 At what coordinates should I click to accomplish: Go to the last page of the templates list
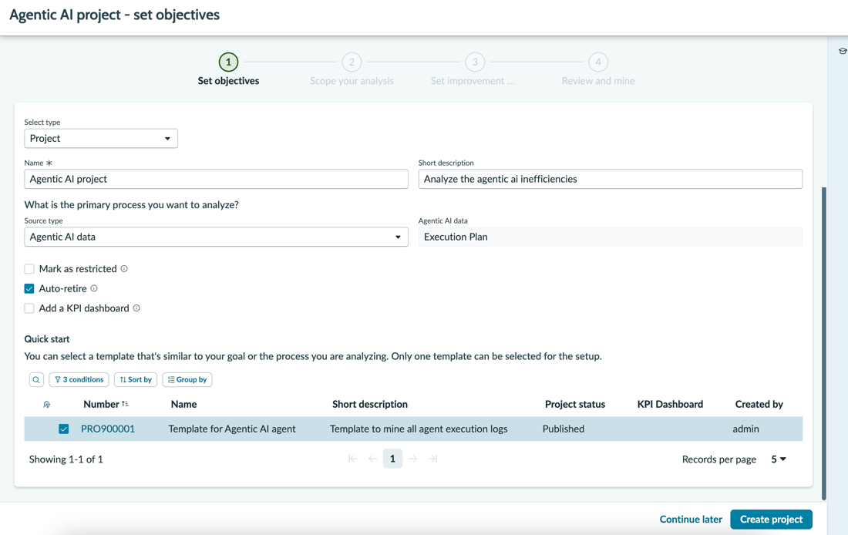432,459
